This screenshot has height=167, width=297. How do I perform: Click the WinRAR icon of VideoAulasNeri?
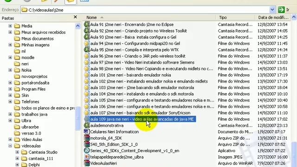[87, 163]
